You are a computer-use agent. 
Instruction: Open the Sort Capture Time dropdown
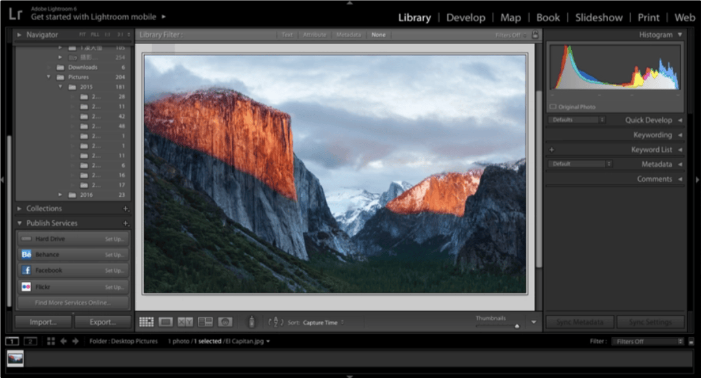point(323,322)
